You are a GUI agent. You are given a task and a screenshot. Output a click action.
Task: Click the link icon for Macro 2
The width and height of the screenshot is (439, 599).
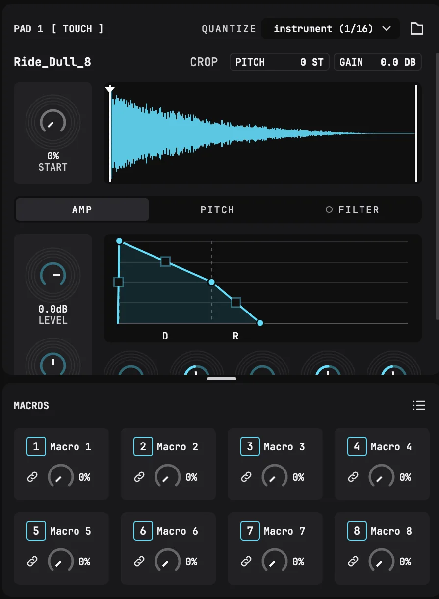(x=139, y=477)
